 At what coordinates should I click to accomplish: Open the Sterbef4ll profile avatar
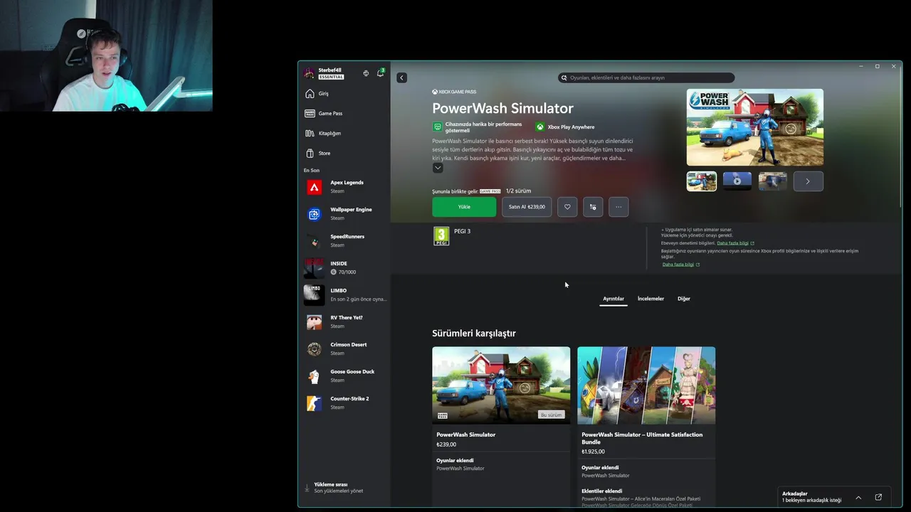coord(309,73)
